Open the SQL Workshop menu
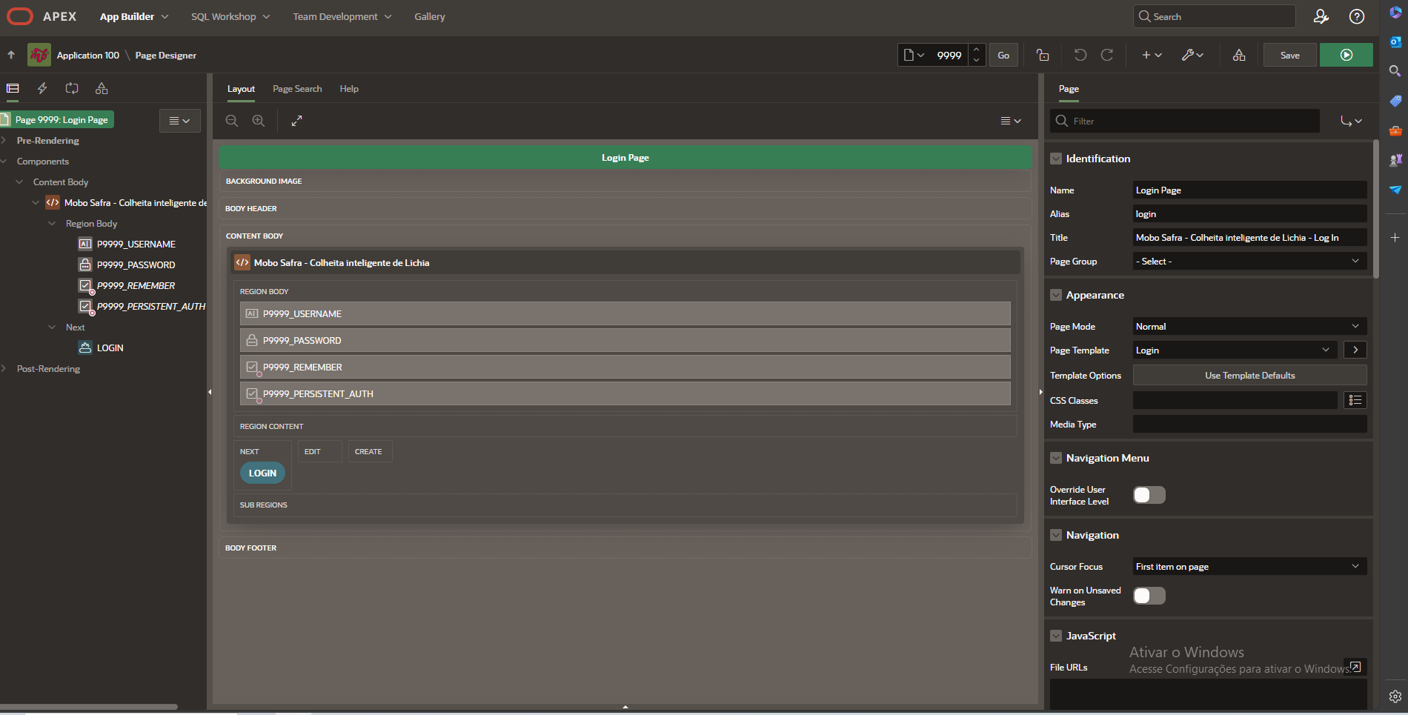Image resolution: width=1408 pixels, height=715 pixels. [230, 16]
